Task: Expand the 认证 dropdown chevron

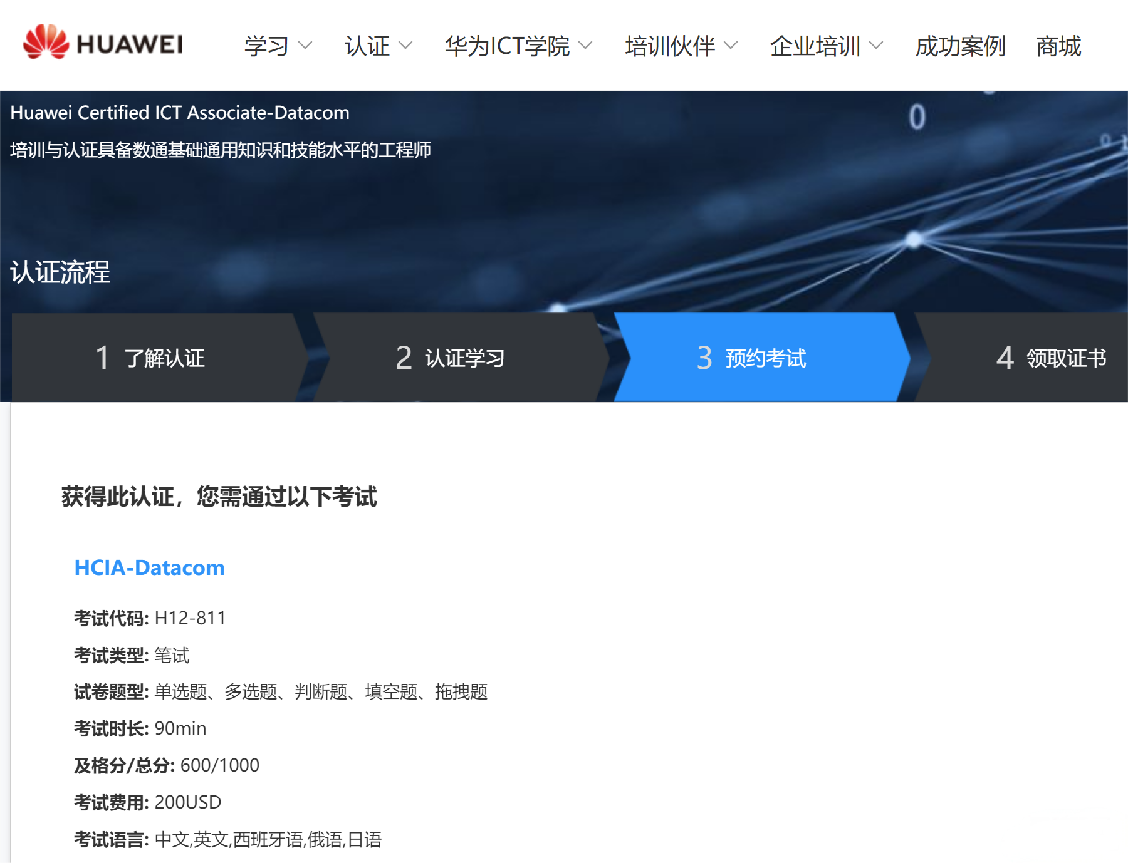Action: click(405, 46)
